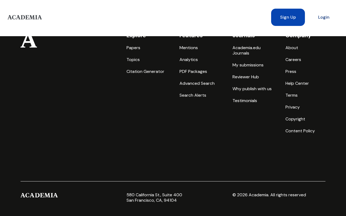Screen dimensions: 346x216
Task: Open the Copyright link
Action: 295,119
